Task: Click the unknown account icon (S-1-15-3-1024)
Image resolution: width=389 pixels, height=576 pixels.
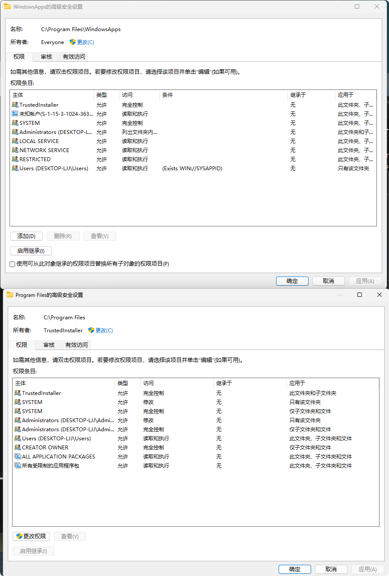Action: point(15,114)
